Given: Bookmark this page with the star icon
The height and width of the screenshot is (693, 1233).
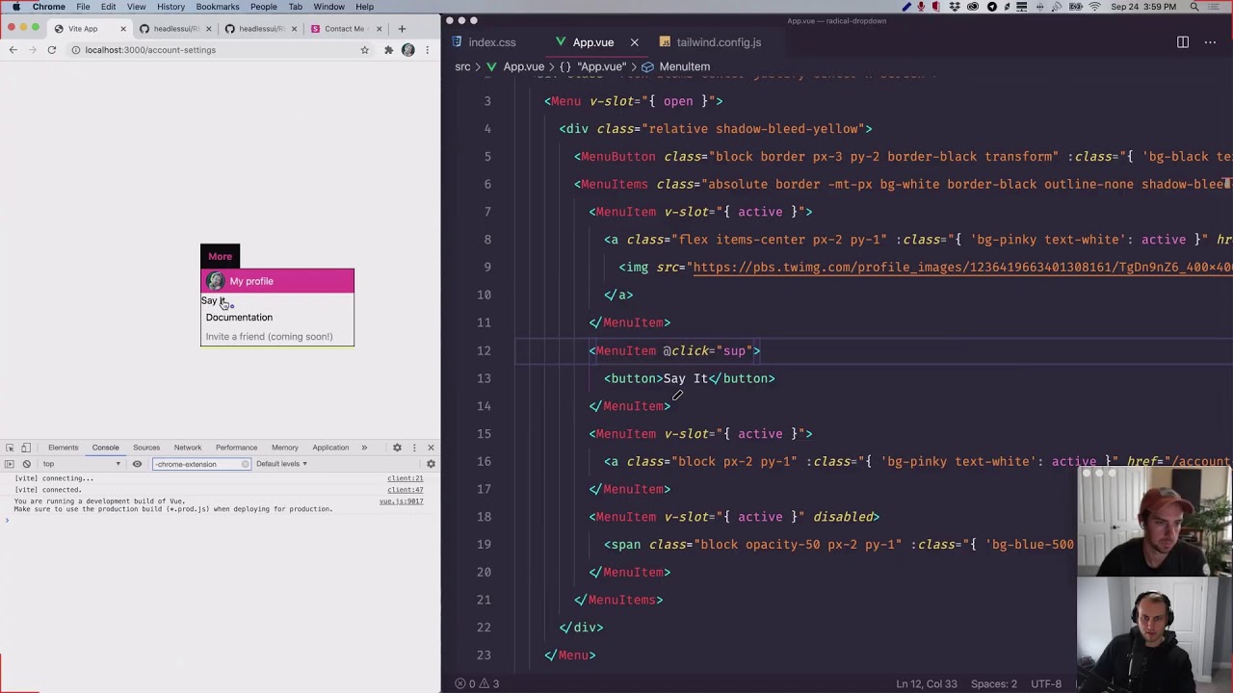Looking at the screenshot, I should [x=364, y=50].
